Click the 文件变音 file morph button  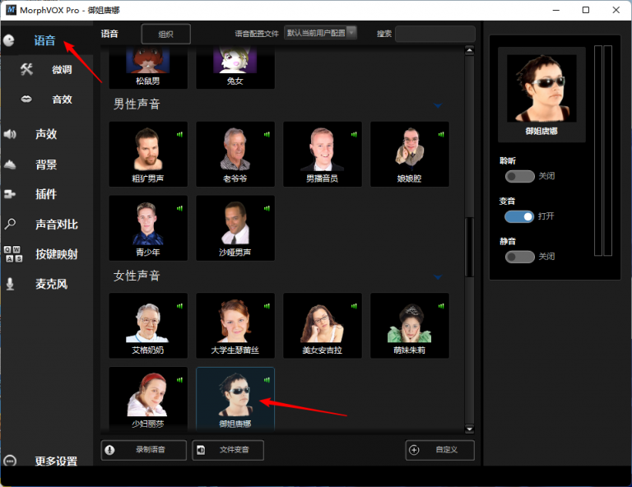pos(228,450)
